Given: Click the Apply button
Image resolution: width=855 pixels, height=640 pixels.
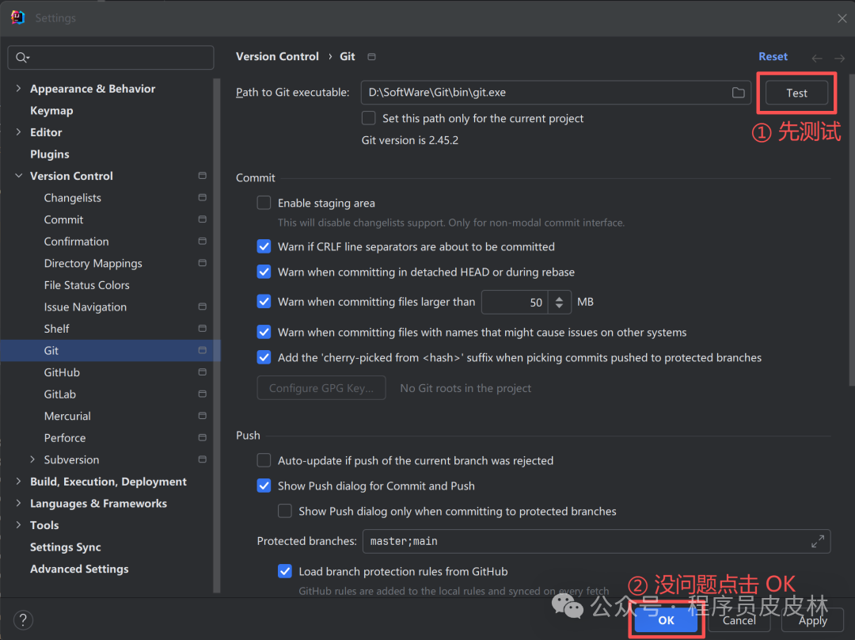Looking at the screenshot, I should pos(812,620).
